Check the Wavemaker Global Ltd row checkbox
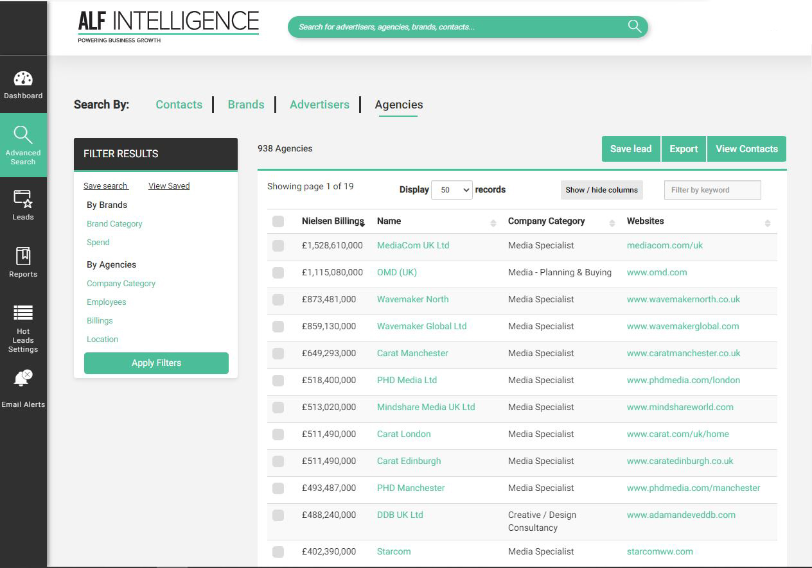This screenshot has height=568, width=812. (278, 327)
